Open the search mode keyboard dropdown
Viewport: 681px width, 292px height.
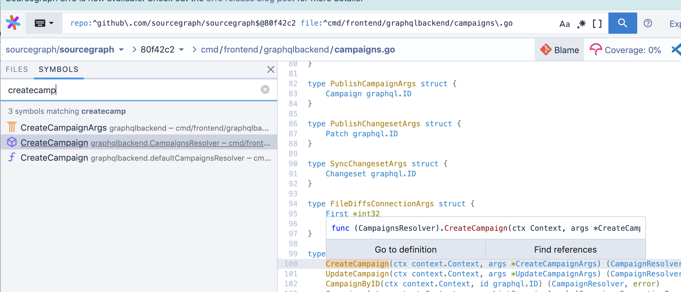tap(44, 23)
